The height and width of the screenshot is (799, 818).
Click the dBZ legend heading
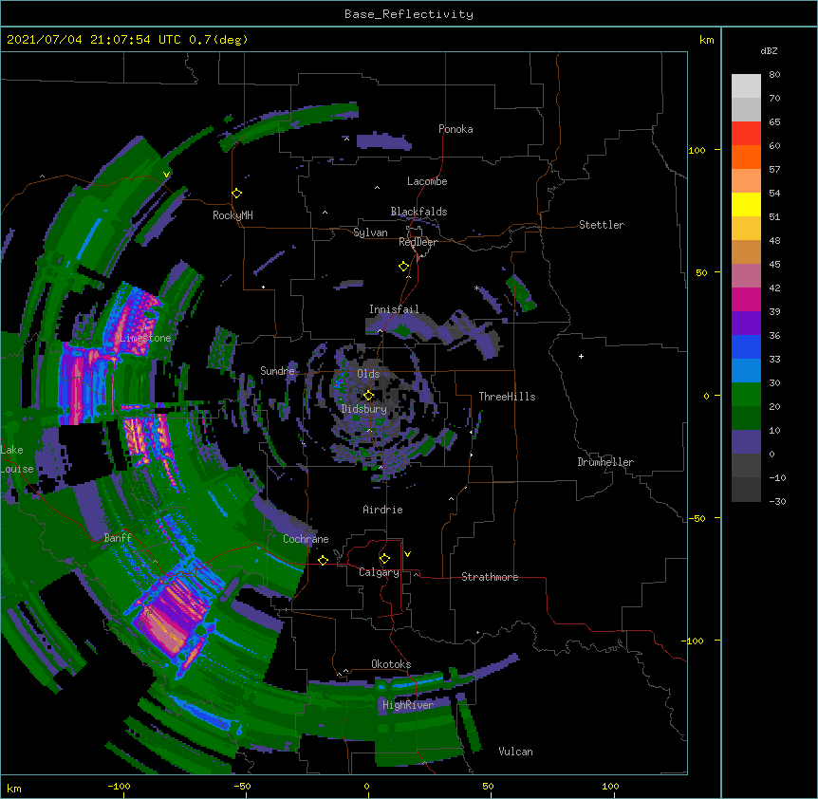[769, 50]
